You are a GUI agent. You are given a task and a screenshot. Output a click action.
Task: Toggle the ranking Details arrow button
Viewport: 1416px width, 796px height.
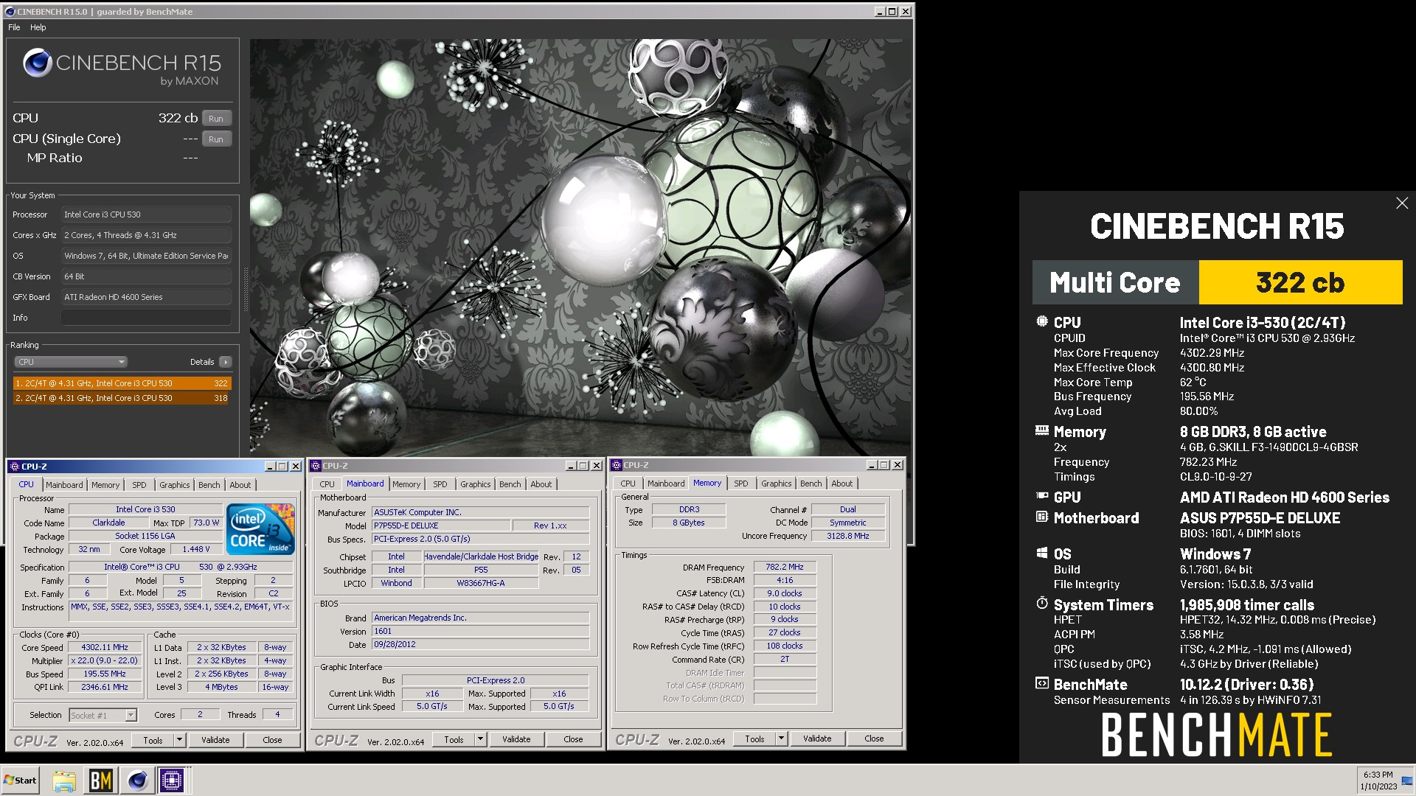[x=226, y=362]
